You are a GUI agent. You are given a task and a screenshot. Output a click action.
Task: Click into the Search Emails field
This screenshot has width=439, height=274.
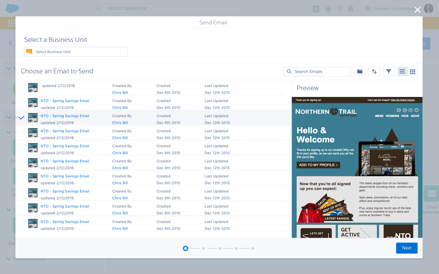click(317, 72)
